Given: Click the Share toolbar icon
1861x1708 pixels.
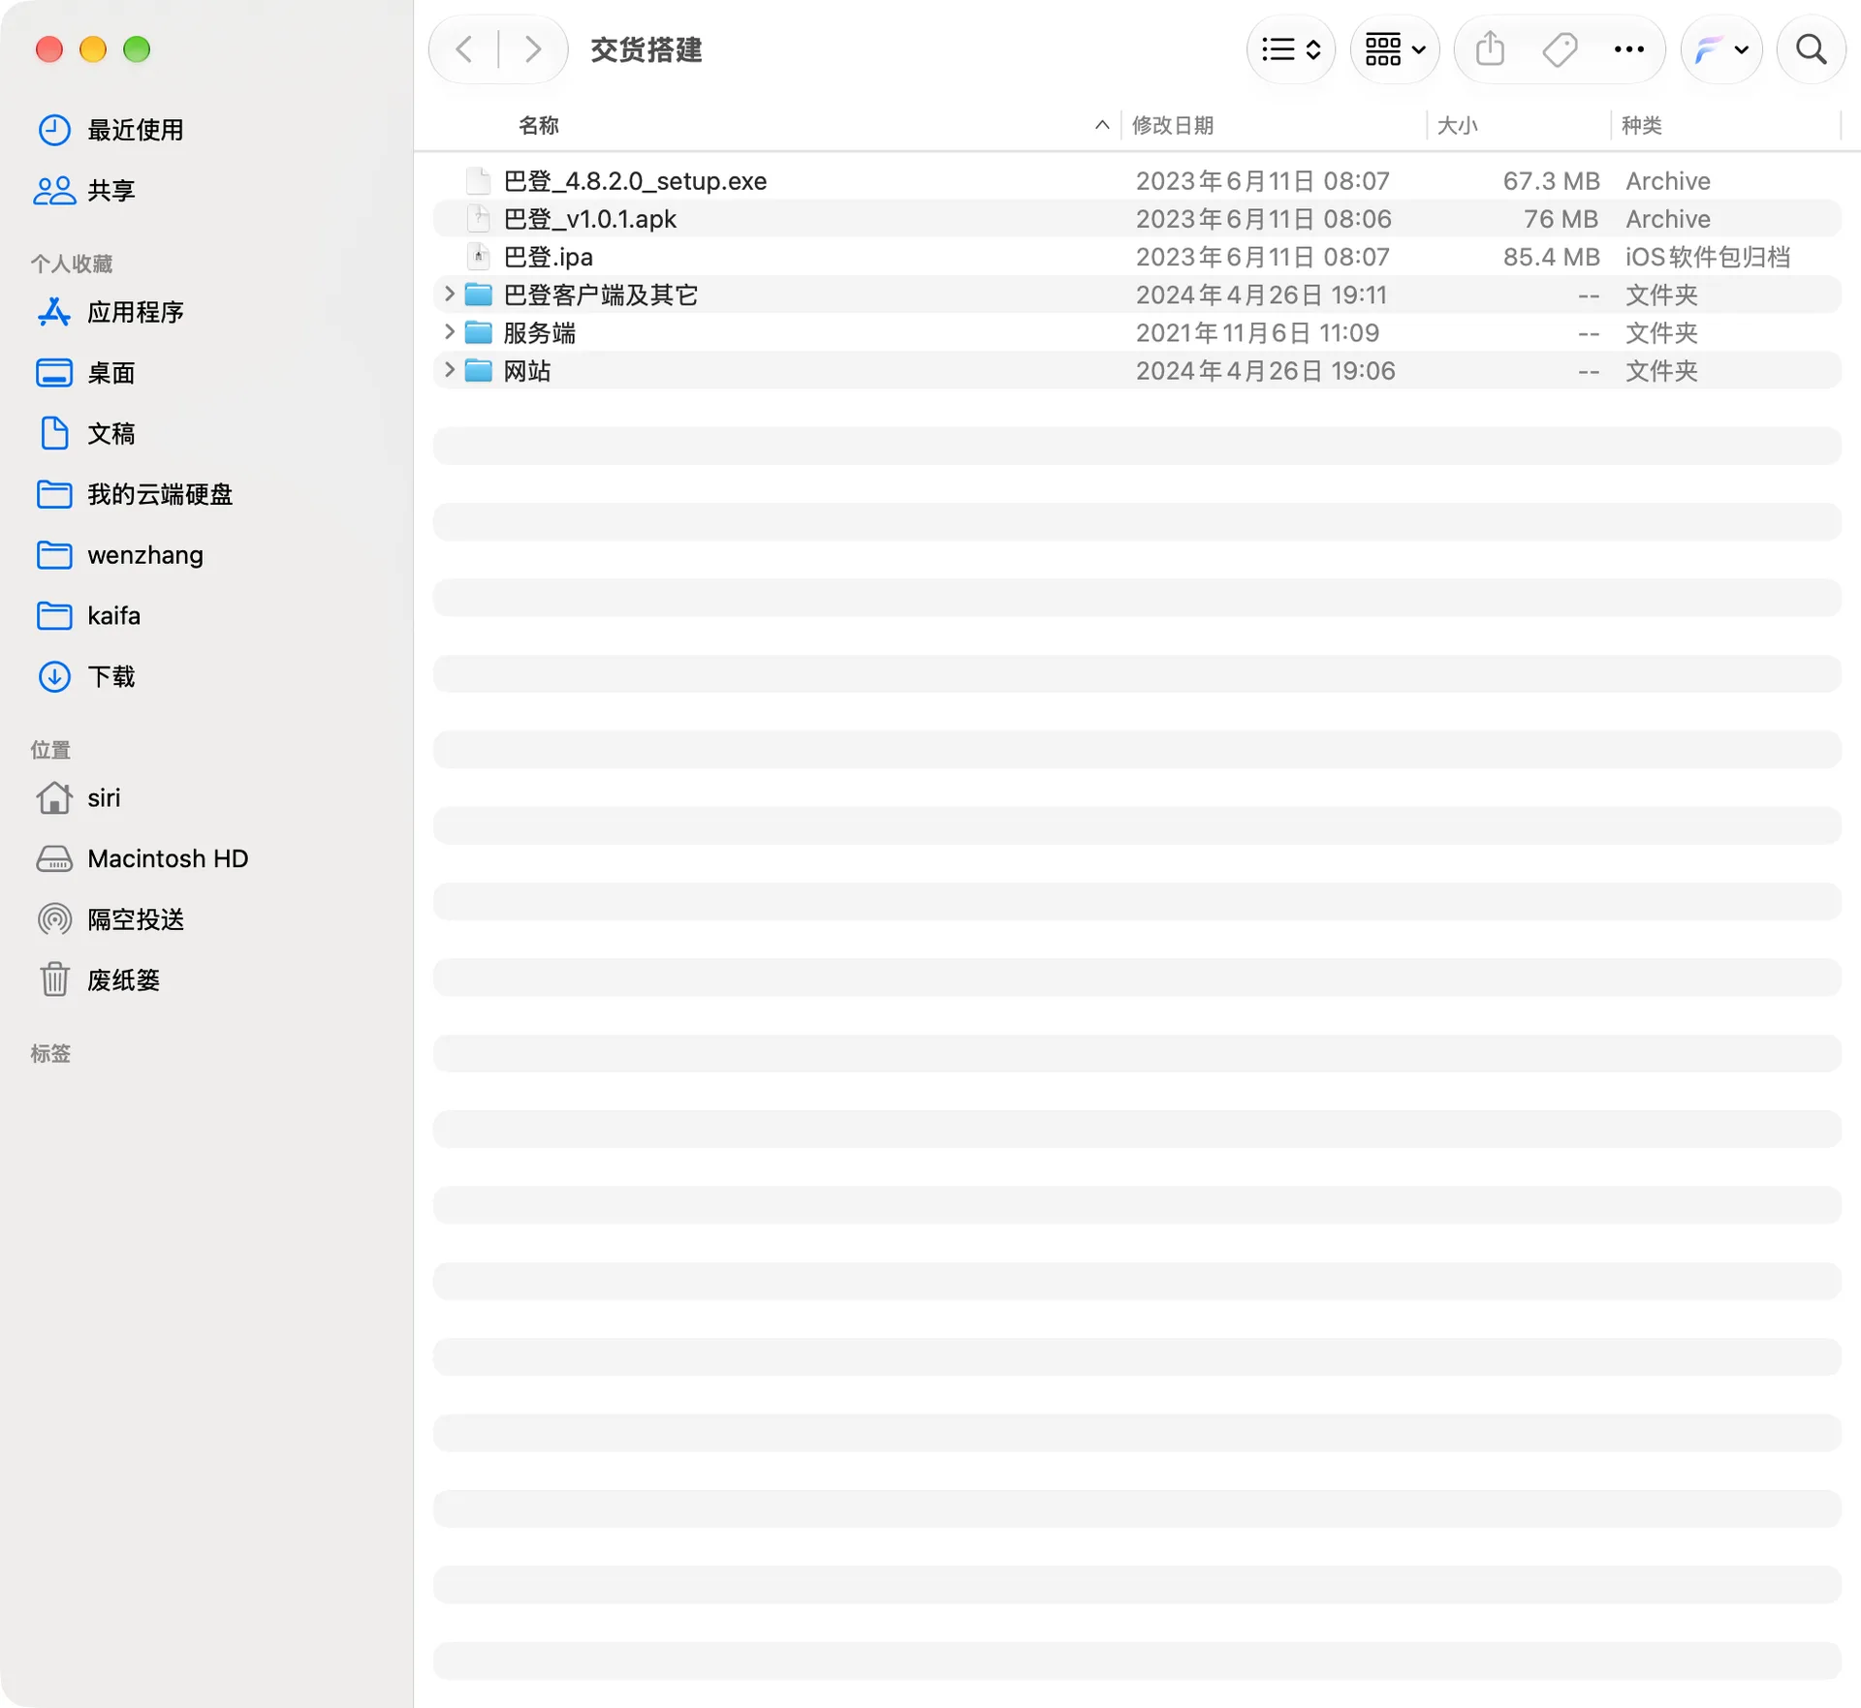Looking at the screenshot, I should (x=1490, y=48).
